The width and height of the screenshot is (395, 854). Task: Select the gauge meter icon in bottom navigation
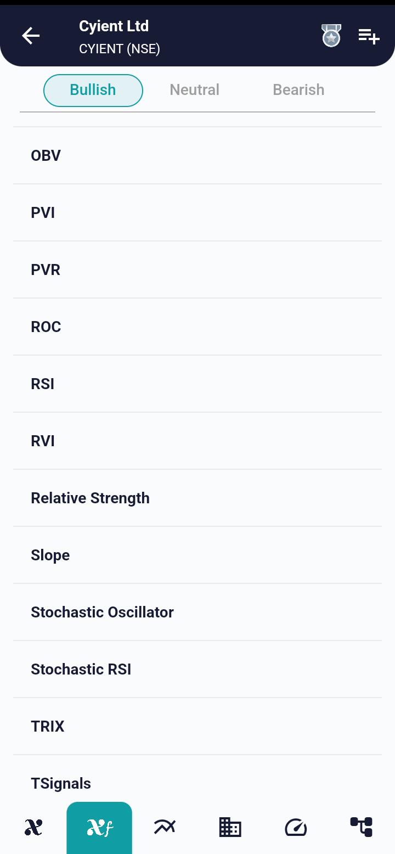296,827
